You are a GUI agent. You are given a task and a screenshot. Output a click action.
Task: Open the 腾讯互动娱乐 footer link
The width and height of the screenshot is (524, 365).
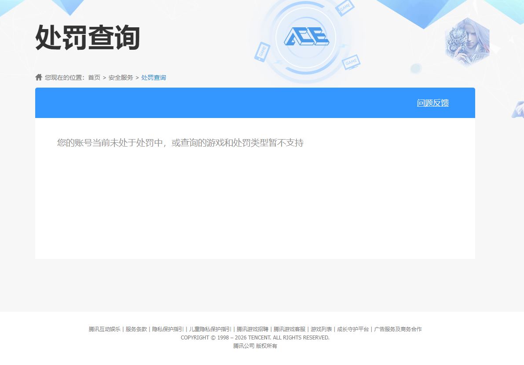105,329
